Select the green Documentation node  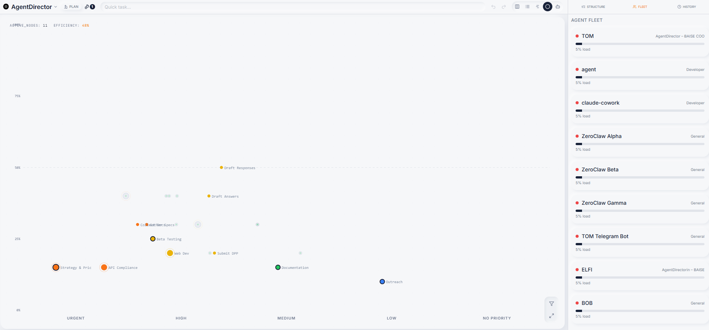pos(278,267)
